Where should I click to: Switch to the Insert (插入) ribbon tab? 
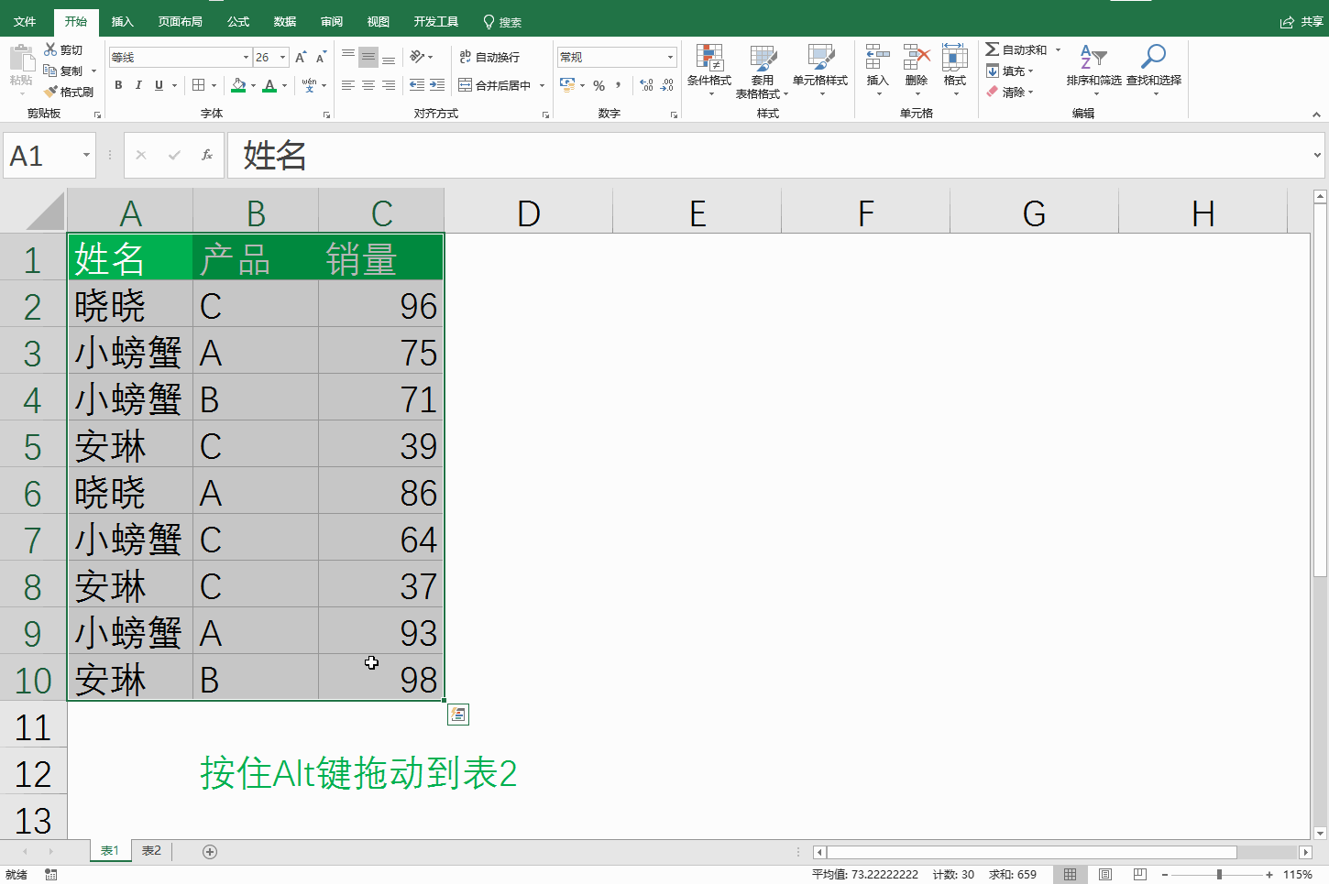[x=122, y=22]
